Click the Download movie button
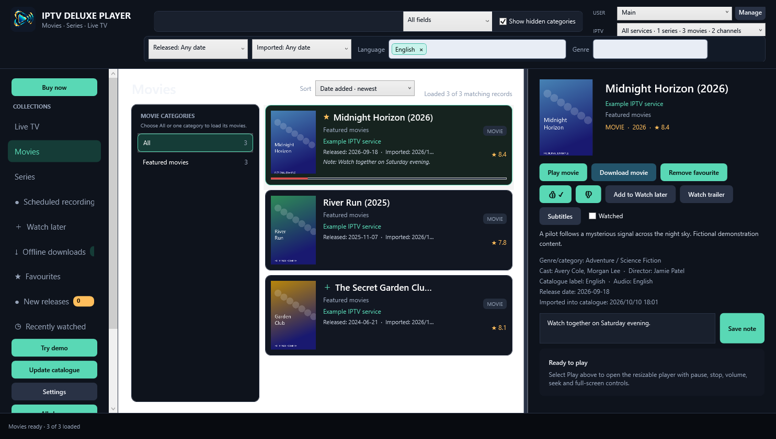Screen dimensions: 776x439 (x=624, y=172)
